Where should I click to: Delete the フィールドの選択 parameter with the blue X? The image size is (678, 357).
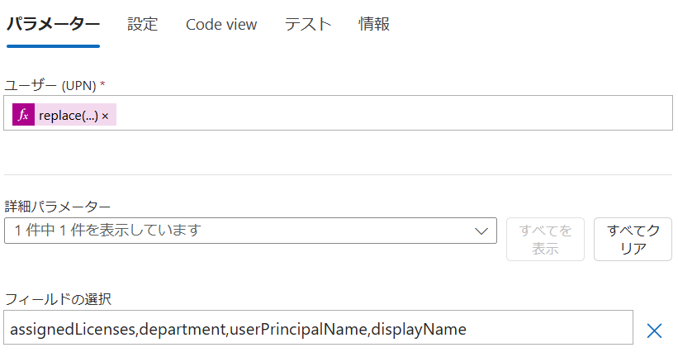coord(654,331)
